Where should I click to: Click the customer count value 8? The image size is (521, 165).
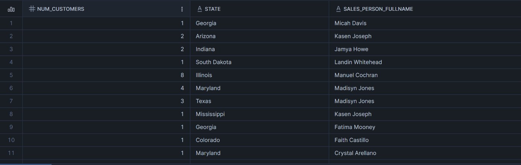click(x=182, y=75)
